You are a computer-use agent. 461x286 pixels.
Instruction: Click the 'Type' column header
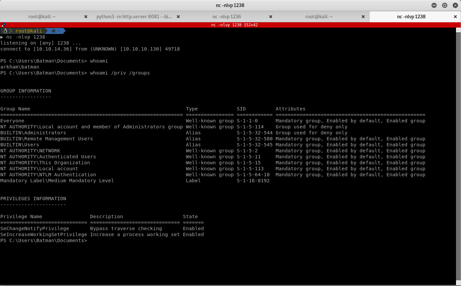(x=192, y=109)
